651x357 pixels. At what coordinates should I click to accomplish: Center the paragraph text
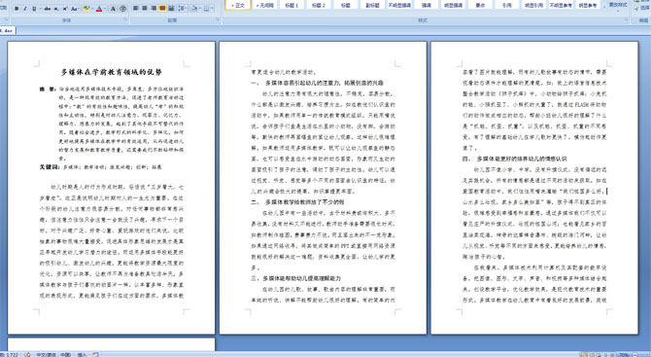point(145,9)
